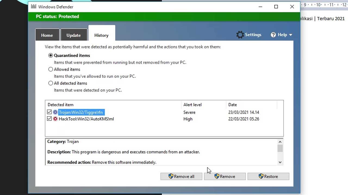348x195 pixels.
Task: Select the Quarantined items radio button
Action: [51, 55]
